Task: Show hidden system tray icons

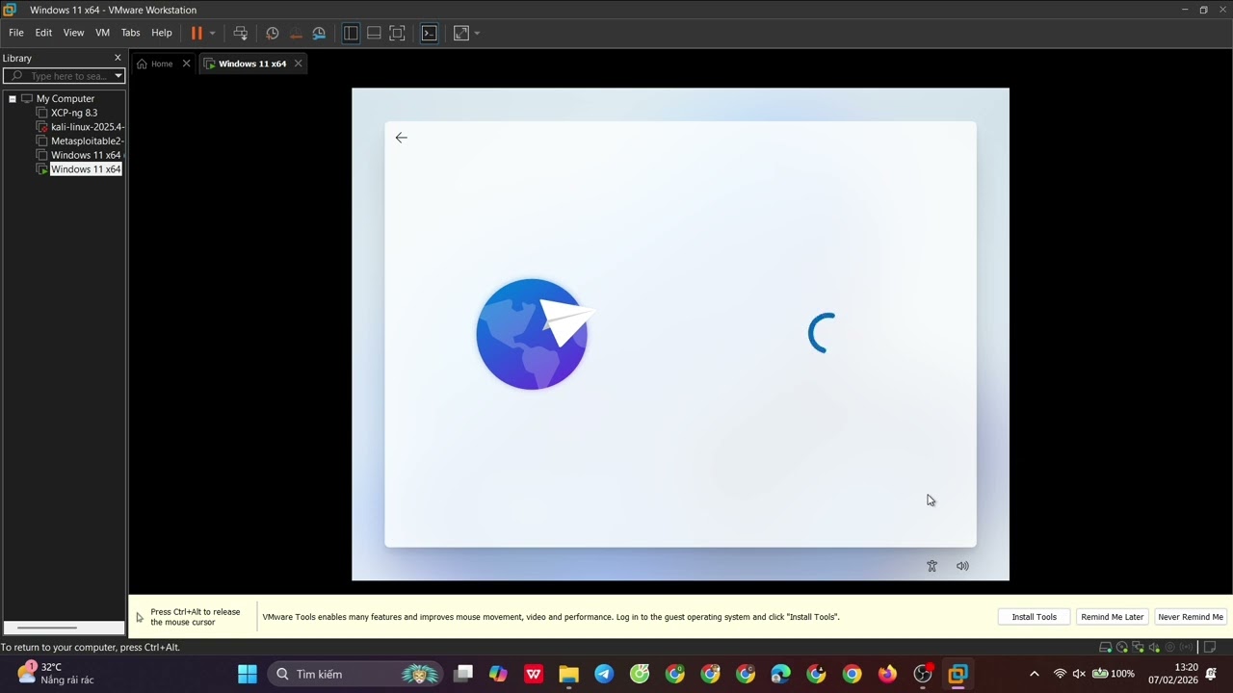Action: [x=1035, y=674]
